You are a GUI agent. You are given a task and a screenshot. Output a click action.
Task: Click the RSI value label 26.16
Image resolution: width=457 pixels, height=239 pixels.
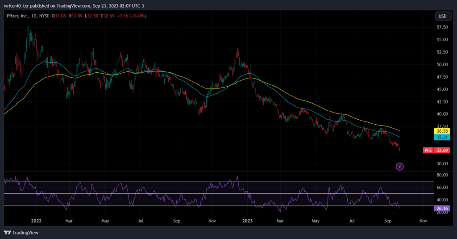tap(442, 208)
